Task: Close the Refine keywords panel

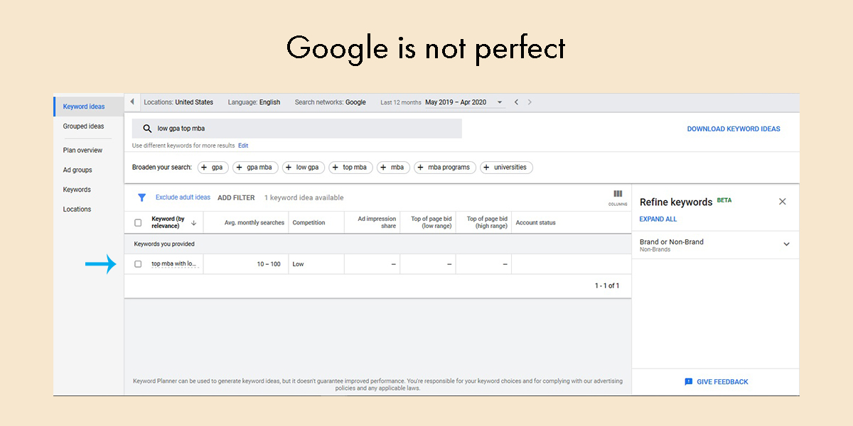Action: [x=783, y=202]
